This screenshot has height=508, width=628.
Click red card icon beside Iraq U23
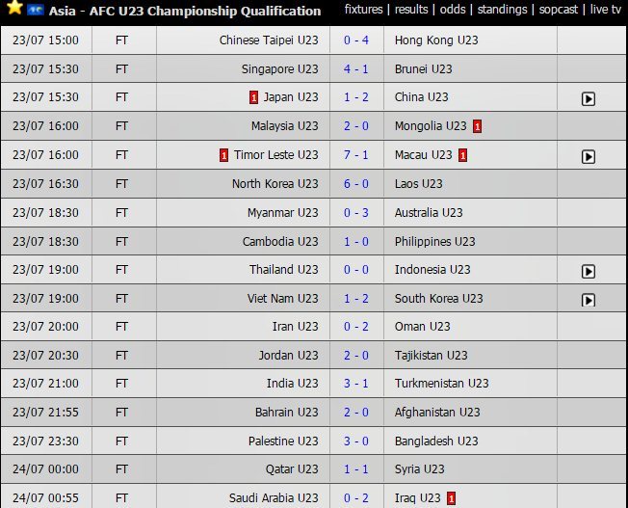point(451,498)
